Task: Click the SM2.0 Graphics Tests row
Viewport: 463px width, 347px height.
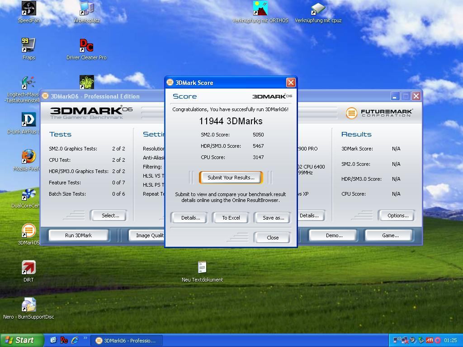Action: coord(87,148)
